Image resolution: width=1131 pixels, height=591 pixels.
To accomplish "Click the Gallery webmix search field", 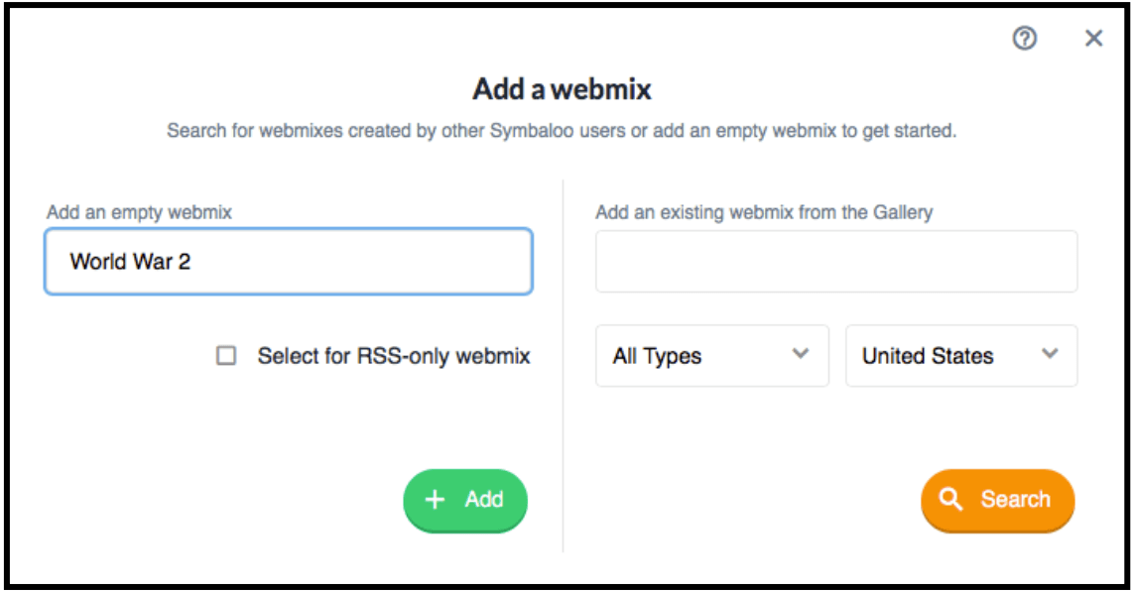I will point(835,262).
